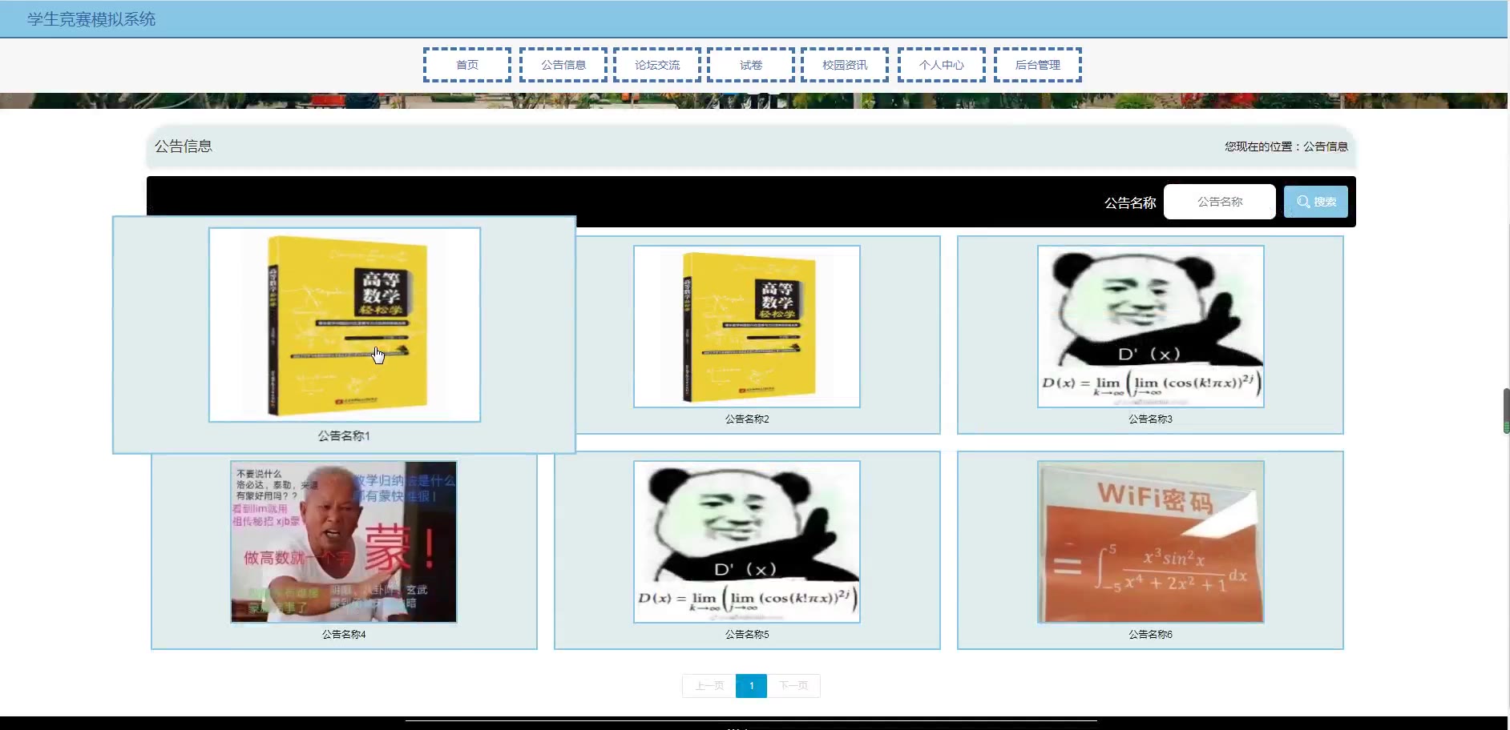Viewport: 1510px width, 730px height.
Task: Open 公告名称2 yellow book thumbnail
Action: click(747, 327)
